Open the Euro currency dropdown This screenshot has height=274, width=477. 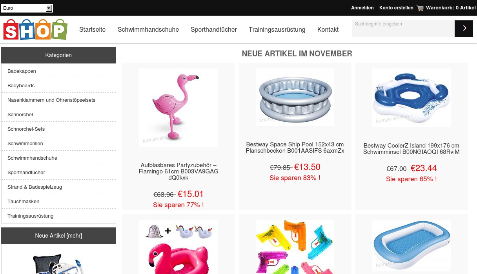tap(27, 8)
